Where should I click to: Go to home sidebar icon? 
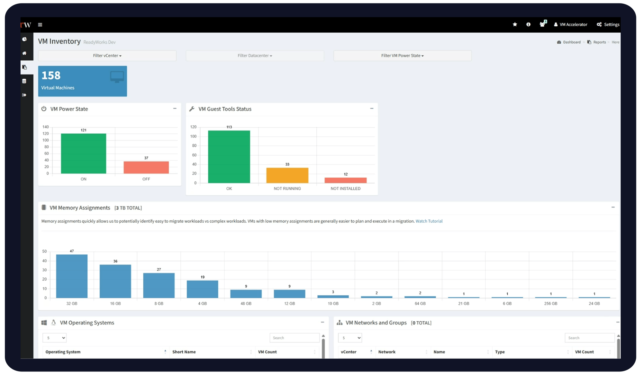pos(24,53)
